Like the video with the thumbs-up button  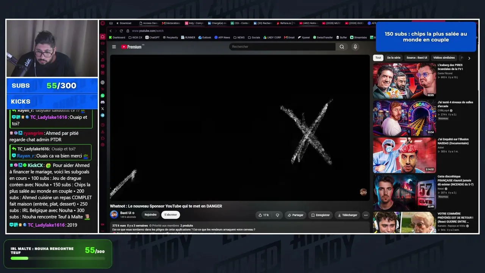click(x=264, y=215)
